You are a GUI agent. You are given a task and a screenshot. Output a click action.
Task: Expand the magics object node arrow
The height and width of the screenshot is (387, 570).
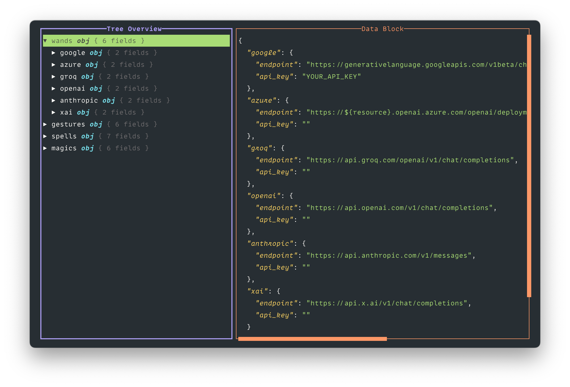[x=45, y=148]
